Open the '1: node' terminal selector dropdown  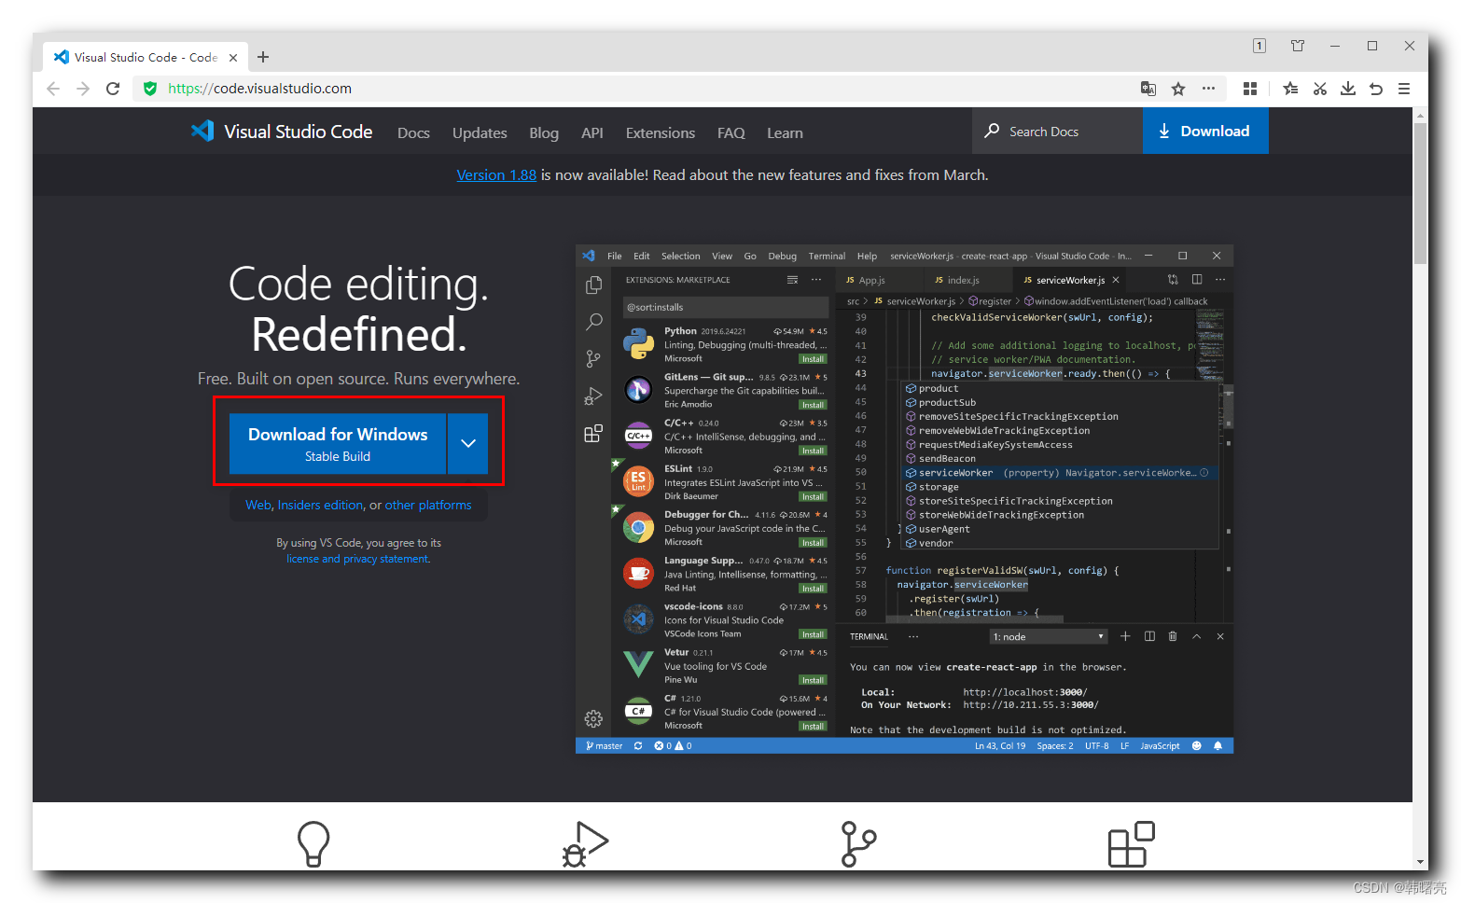click(x=1048, y=636)
